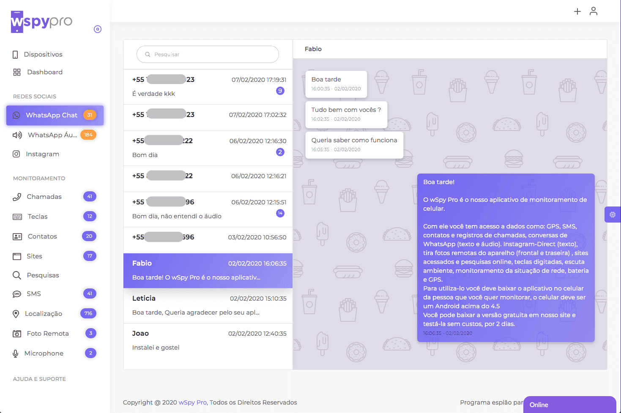The image size is (621, 413).
Task: Click the Chamadas 41 badge
Action: [x=90, y=196]
